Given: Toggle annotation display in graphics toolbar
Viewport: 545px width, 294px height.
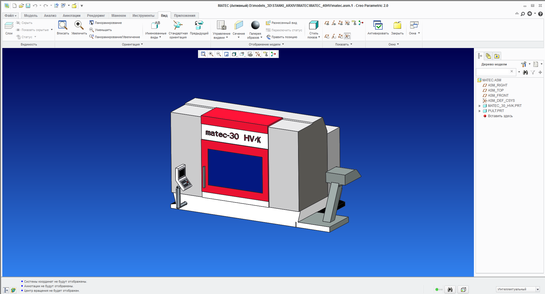Looking at the screenshot, I should tap(266, 54).
